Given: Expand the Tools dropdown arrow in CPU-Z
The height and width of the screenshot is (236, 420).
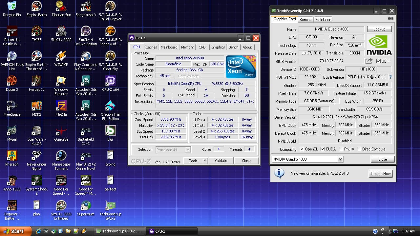Looking at the screenshot, I should [x=205, y=161].
